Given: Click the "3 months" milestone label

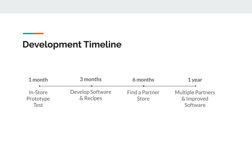Looking at the screenshot, I should (91, 79).
